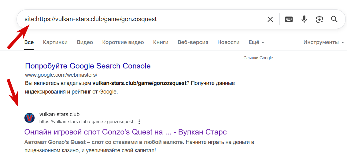Open the Книги tab
Image resolution: width=347 pixels, height=162 pixels.
tap(161, 42)
